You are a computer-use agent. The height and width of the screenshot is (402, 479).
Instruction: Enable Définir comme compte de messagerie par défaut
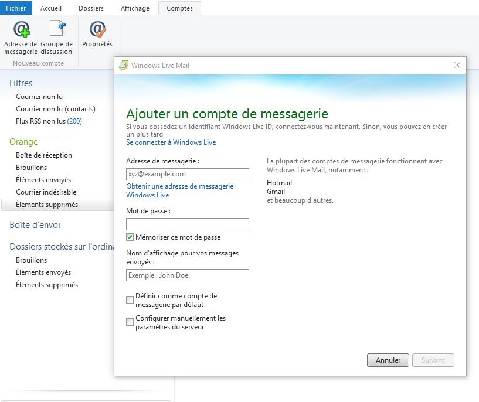130,300
